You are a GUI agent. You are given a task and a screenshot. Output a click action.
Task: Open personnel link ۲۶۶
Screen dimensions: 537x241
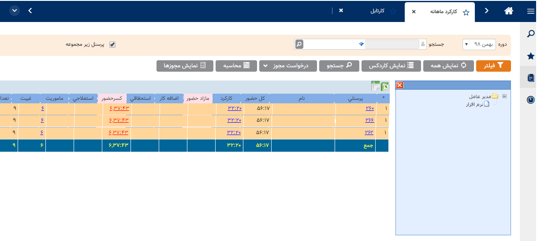pyautogui.click(x=369, y=120)
